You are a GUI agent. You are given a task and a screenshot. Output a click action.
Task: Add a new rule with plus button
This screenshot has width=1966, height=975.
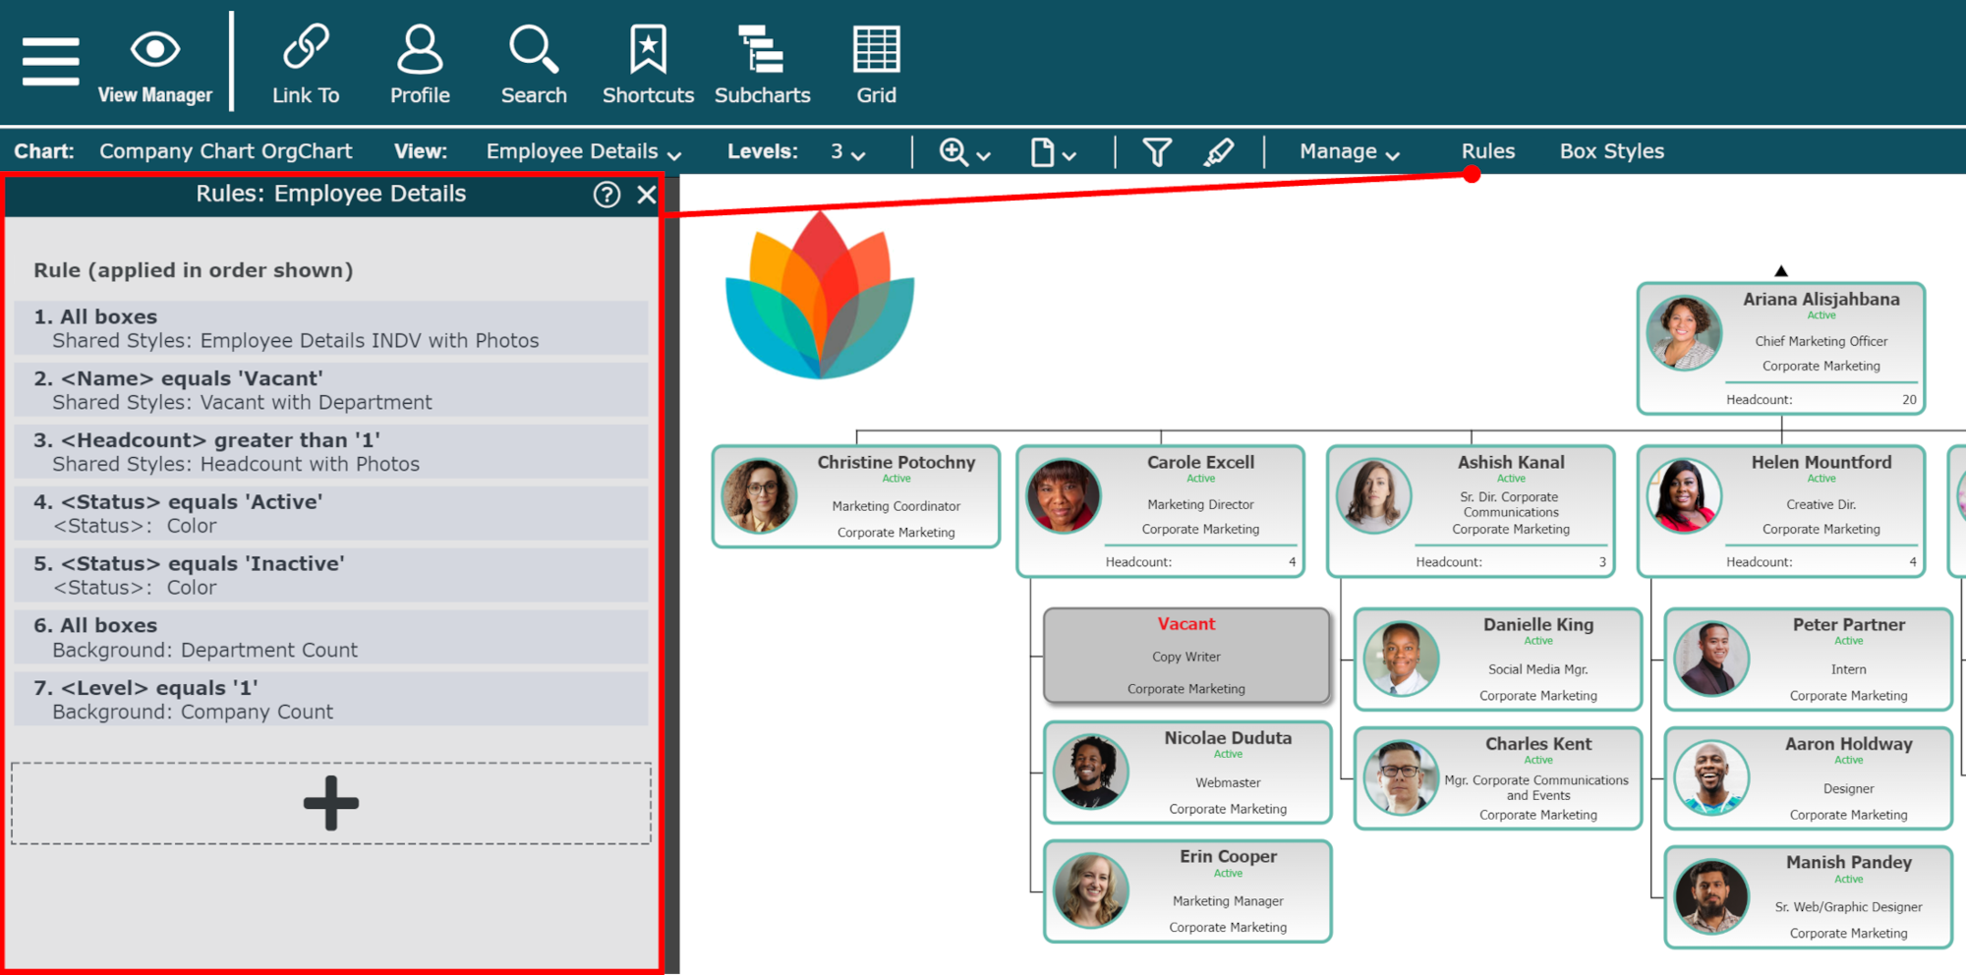pos(331,803)
